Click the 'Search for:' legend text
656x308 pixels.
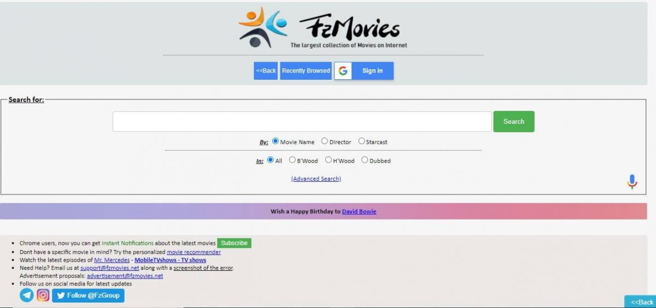26,100
